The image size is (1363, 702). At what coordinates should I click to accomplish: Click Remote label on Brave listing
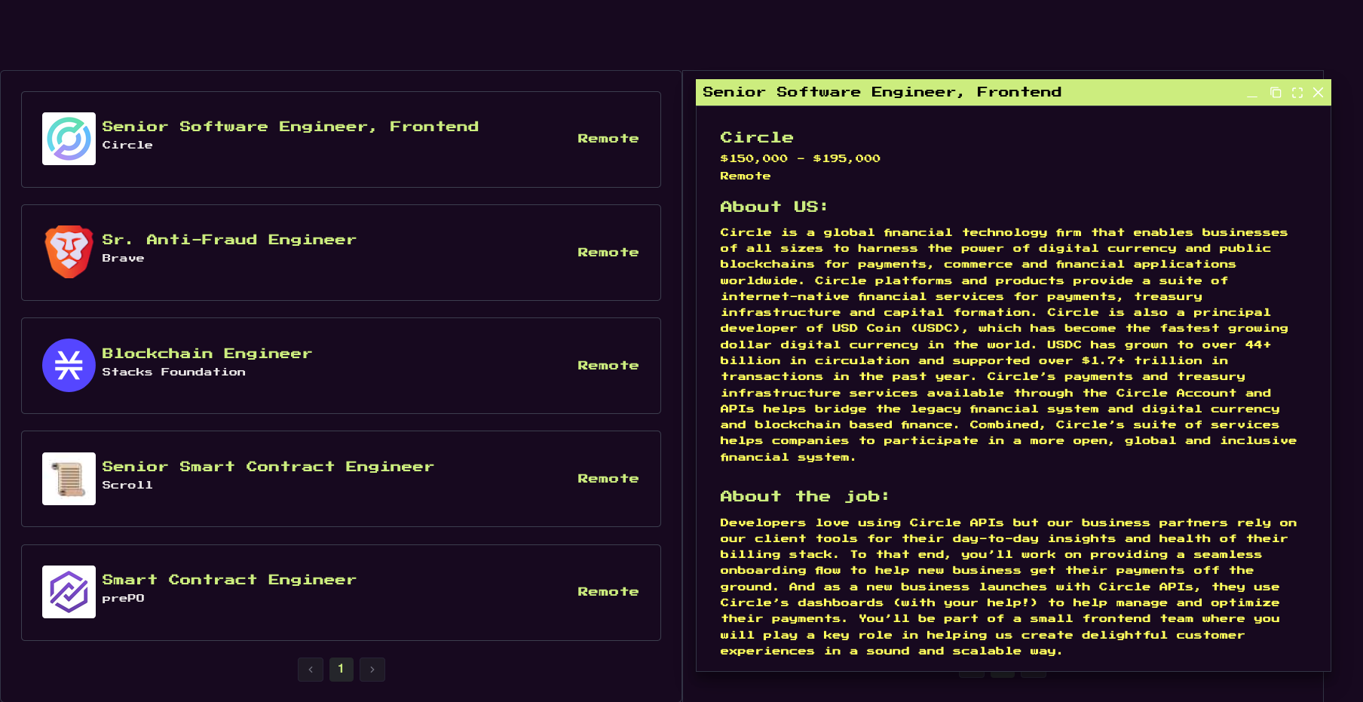pyautogui.click(x=608, y=253)
